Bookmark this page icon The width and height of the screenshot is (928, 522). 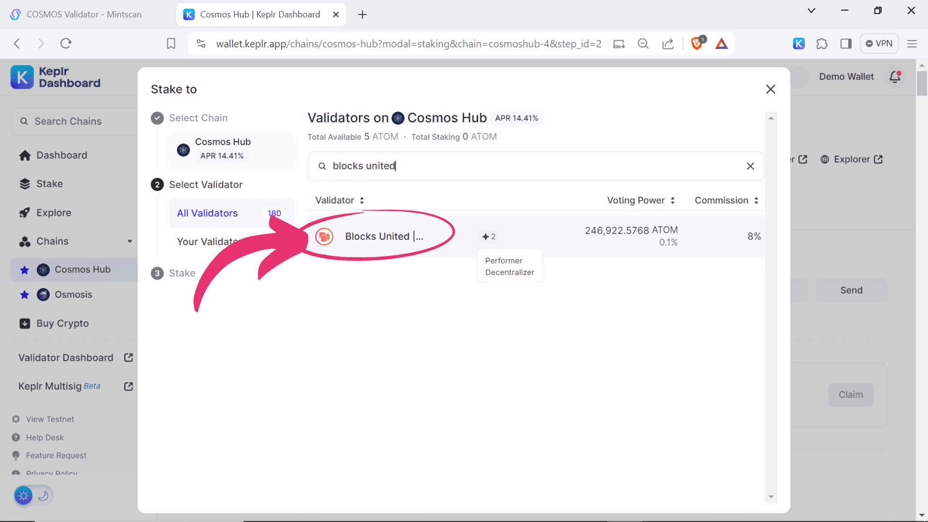coord(171,43)
